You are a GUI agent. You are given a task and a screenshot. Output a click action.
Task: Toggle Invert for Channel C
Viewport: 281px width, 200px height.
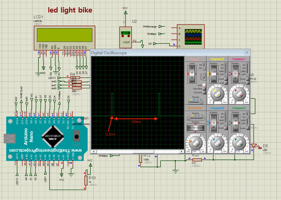pos(248,79)
